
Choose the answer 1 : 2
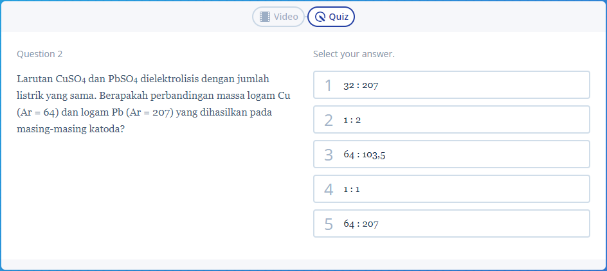451,120
